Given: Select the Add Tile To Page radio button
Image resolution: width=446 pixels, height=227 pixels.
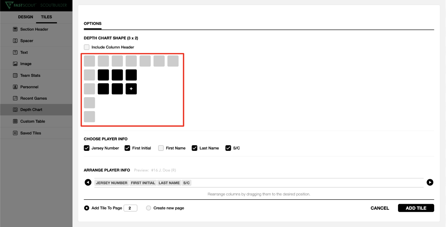Looking at the screenshot, I should pyautogui.click(x=87, y=208).
